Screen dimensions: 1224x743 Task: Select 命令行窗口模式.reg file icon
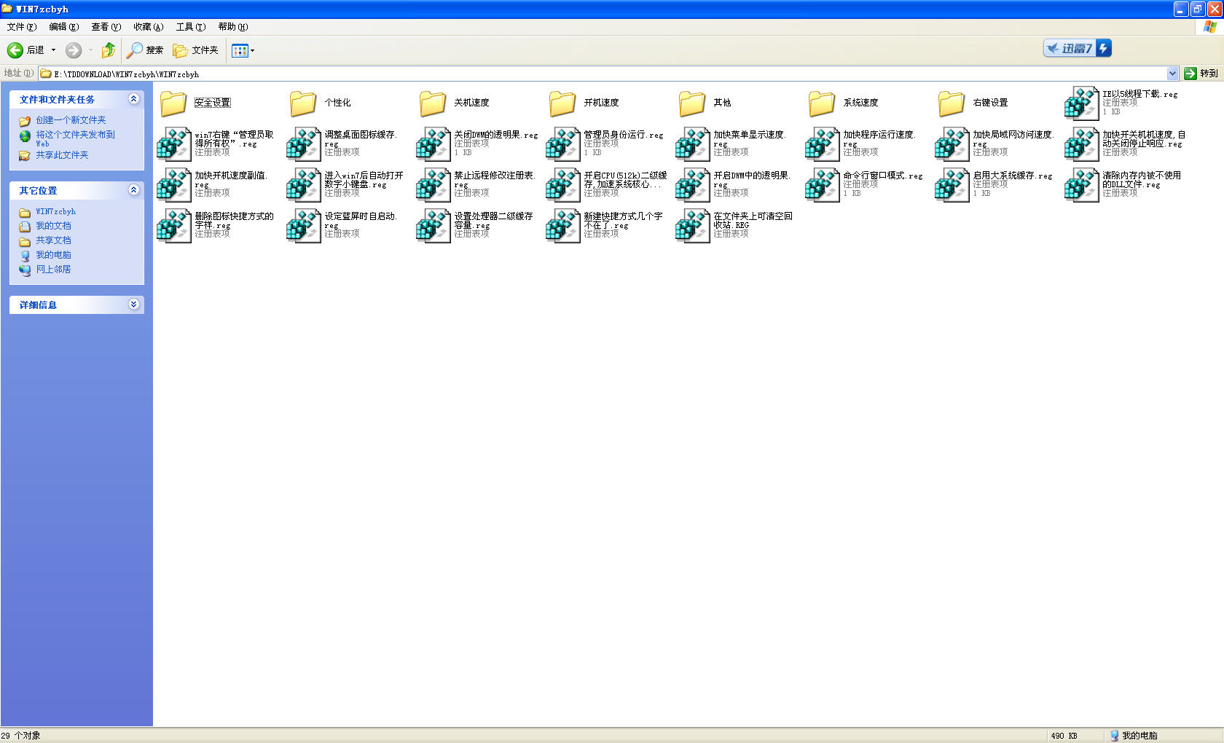coord(822,185)
